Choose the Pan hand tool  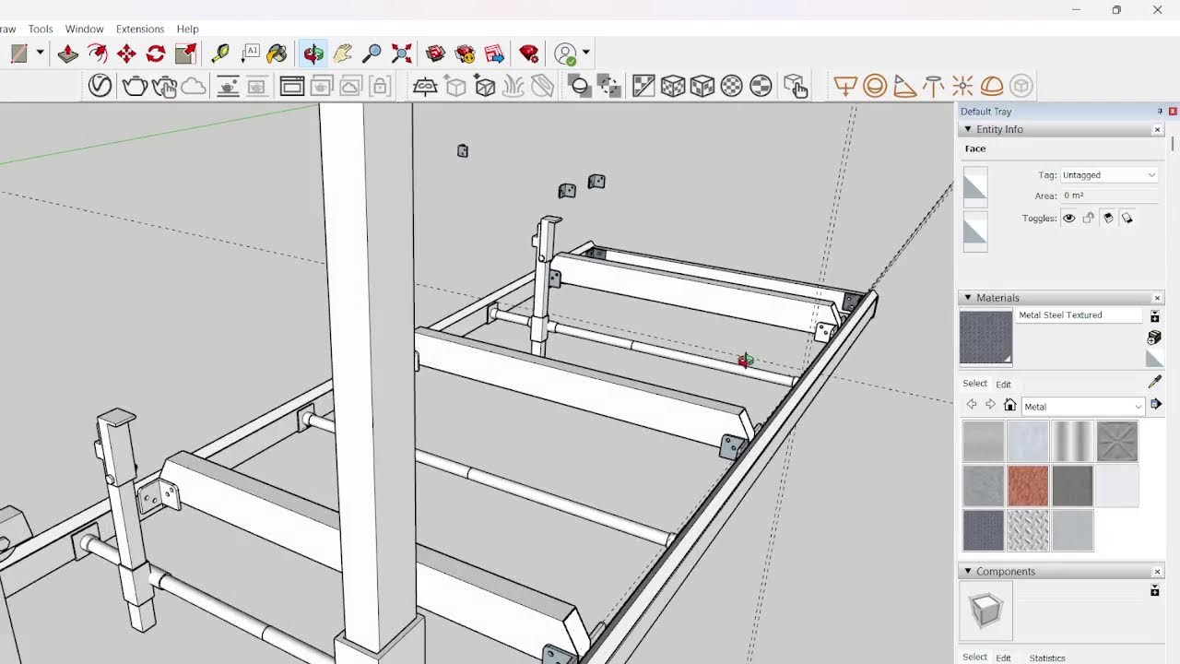point(343,53)
